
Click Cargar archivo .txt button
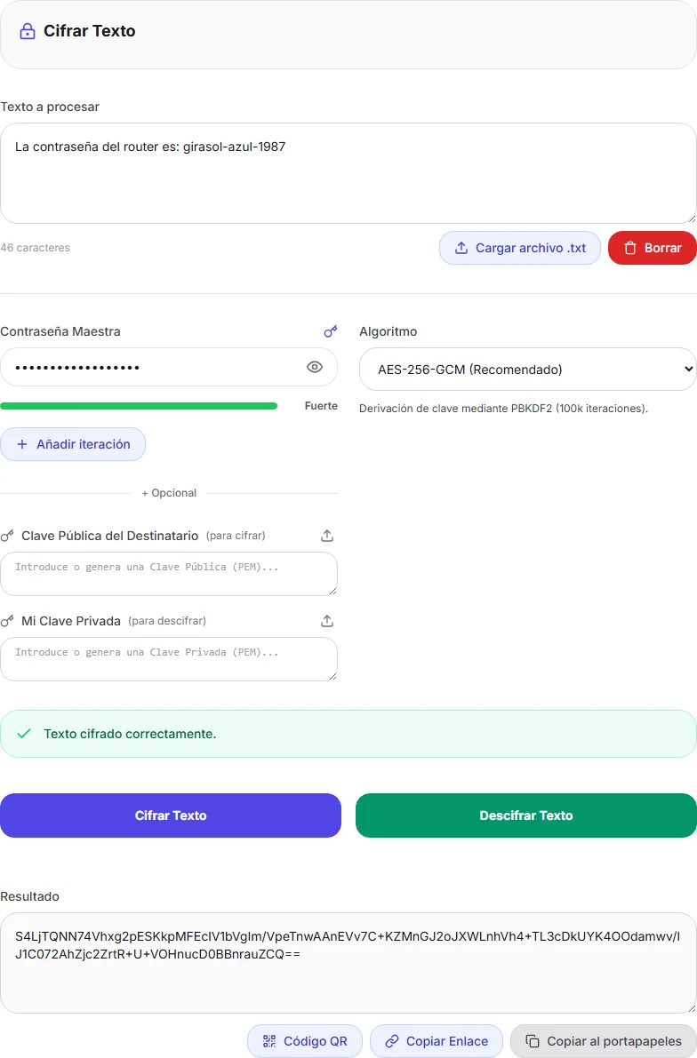[519, 248]
